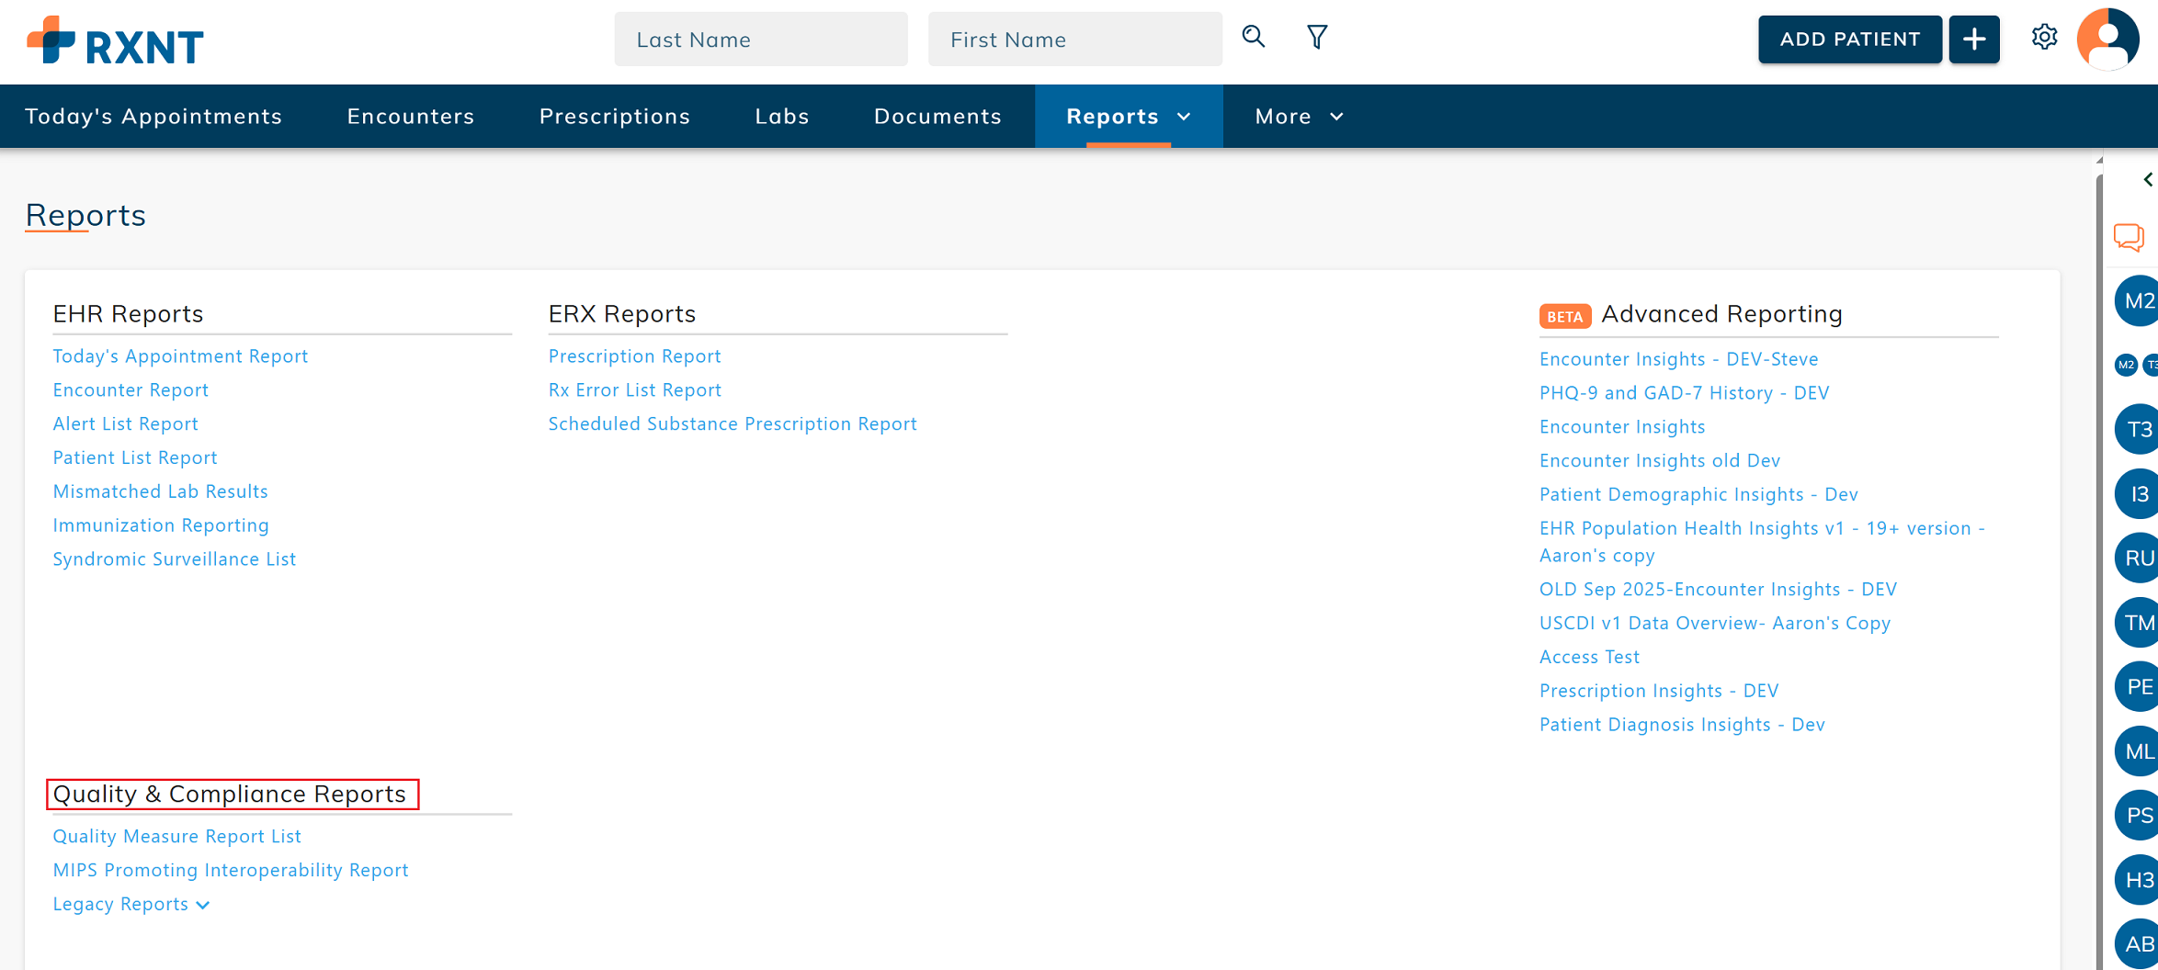Open USCDI v1 Data Overview link
The width and height of the screenshot is (2158, 970).
1715,624
